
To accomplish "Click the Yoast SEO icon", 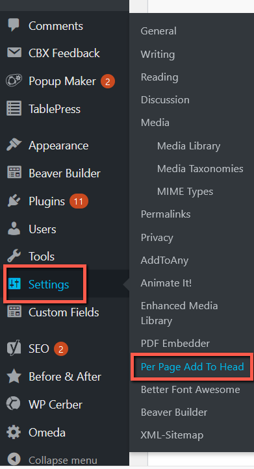I will tap(14, 348).
